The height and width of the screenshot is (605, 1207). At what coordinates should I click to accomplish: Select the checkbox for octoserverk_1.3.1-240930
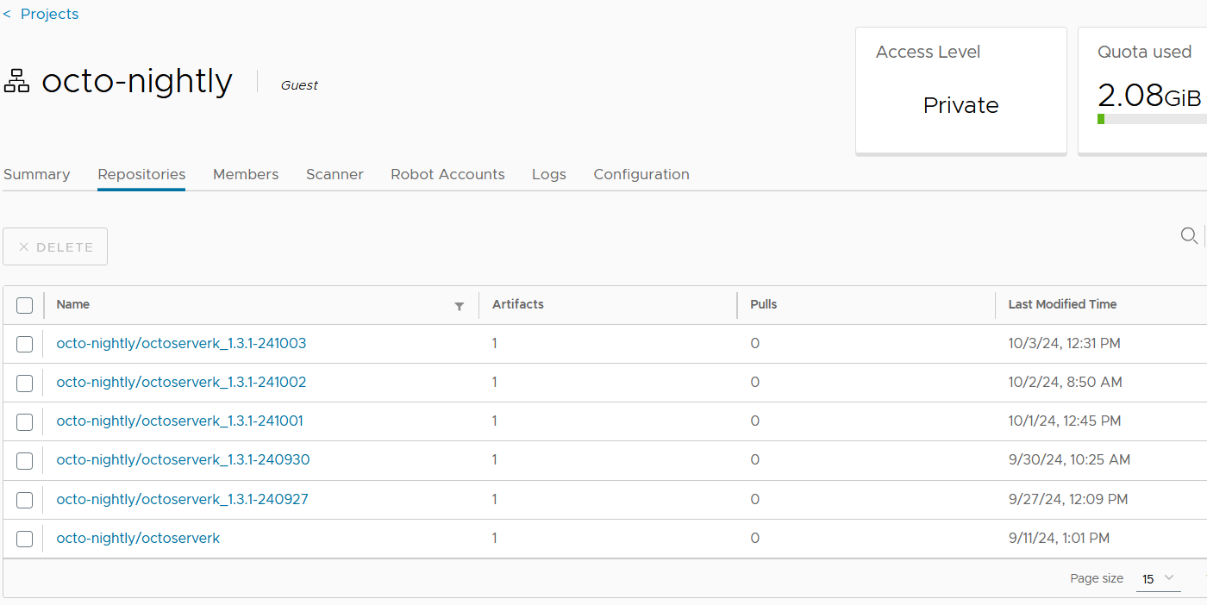[x=24, y=461]
